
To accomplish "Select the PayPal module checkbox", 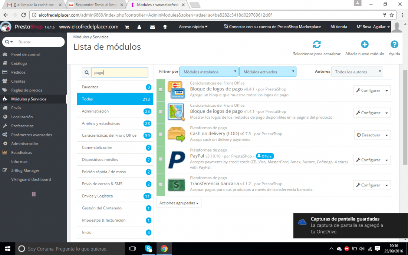I will point(161,159).
